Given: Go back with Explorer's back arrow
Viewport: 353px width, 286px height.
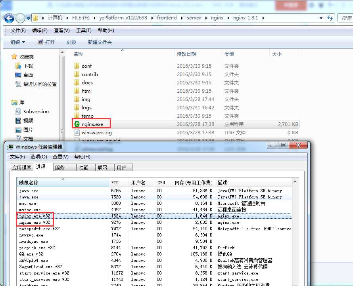Looking at the screenshot, I should [9, 19].
